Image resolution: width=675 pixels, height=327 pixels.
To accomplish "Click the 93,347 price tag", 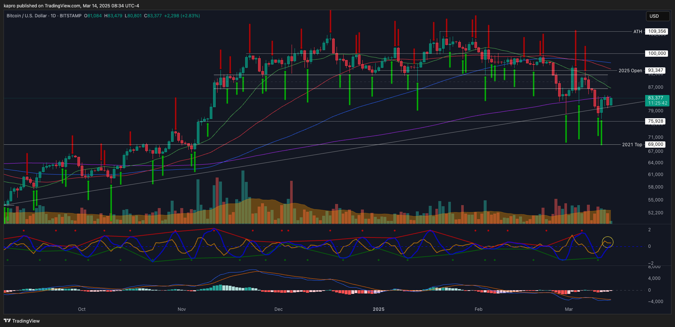I will point(656,70).
